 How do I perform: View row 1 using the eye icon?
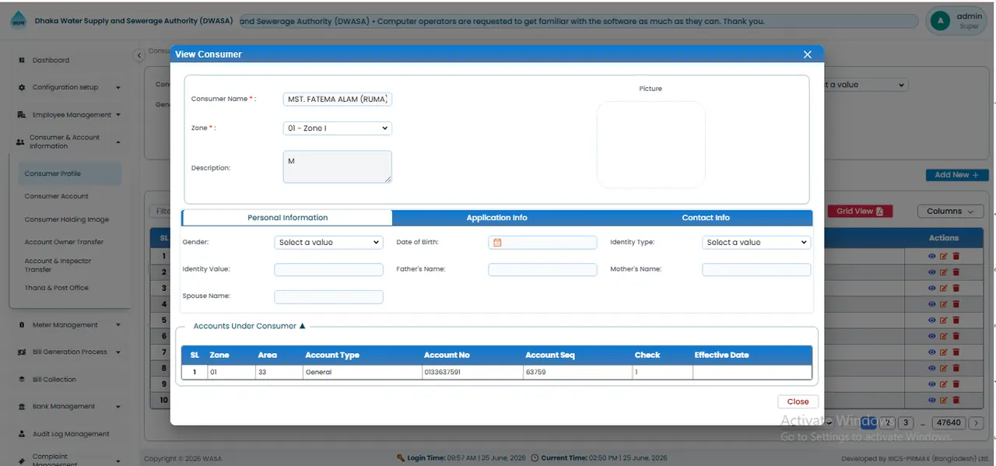pyautogui.click(x=931, y=256)
